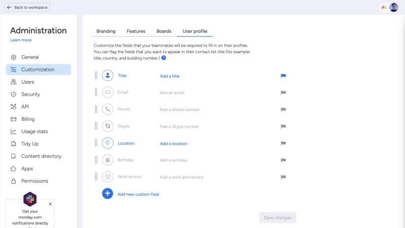Toggle the flag for Email field
405x228 pixels.
click(x=283, y=93)
